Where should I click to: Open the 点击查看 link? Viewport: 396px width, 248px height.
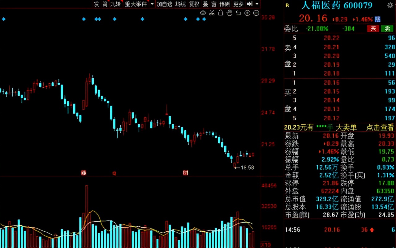(x=380, y=127)
